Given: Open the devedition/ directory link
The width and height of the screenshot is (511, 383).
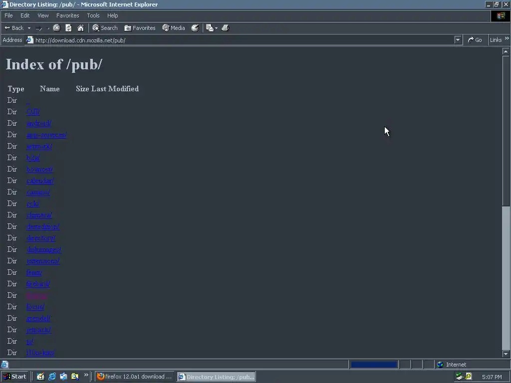Looking at the screenshot, I should coord(43,226).
